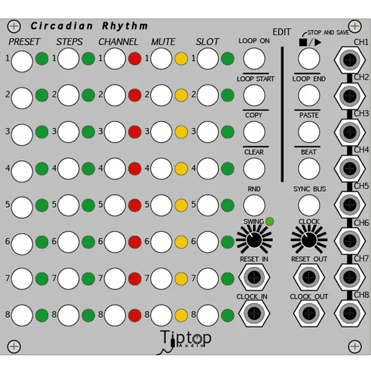Click the Circadian Rhythm title text

click(x=89, y=26)
